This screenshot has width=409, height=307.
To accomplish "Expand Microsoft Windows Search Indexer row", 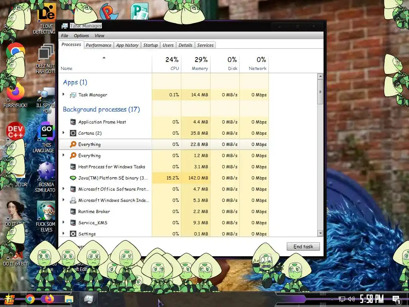I will click(64, 200).
